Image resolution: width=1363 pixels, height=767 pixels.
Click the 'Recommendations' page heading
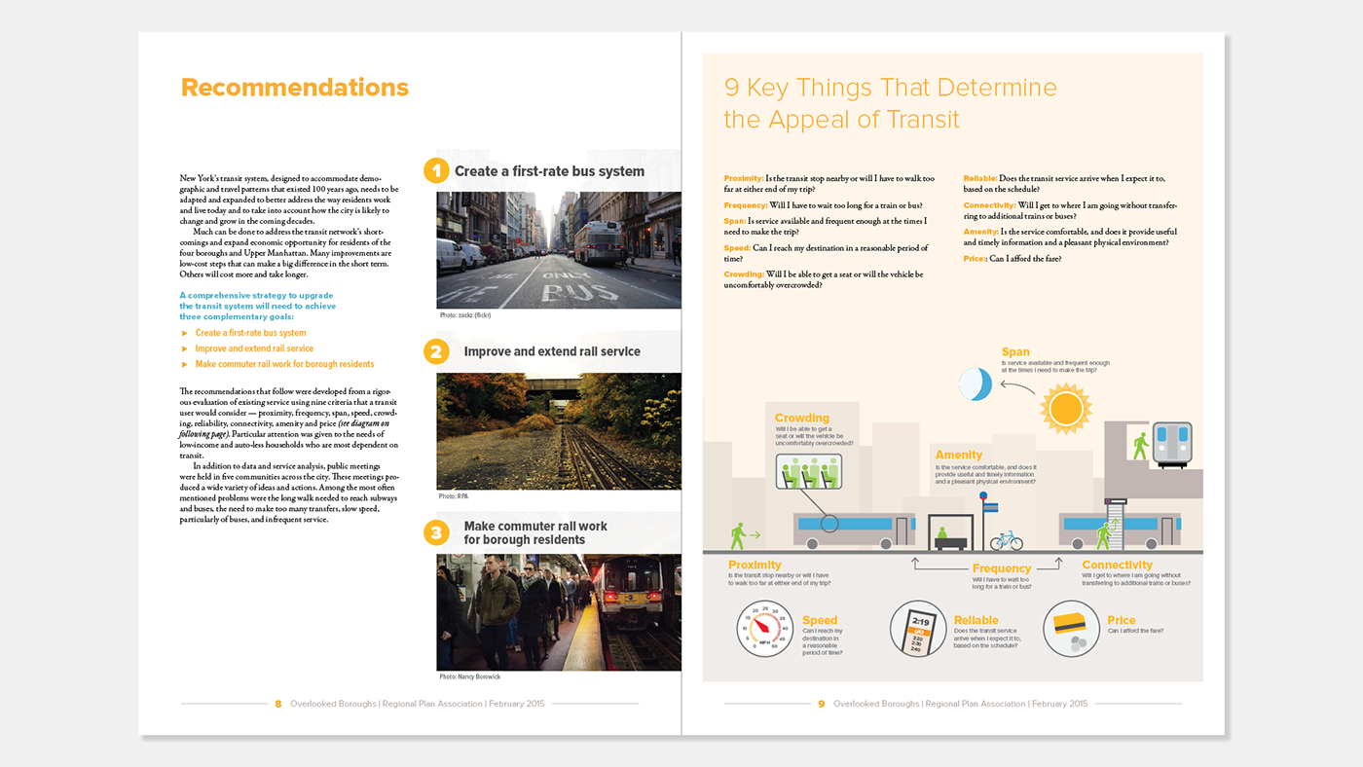click(295, 88)
